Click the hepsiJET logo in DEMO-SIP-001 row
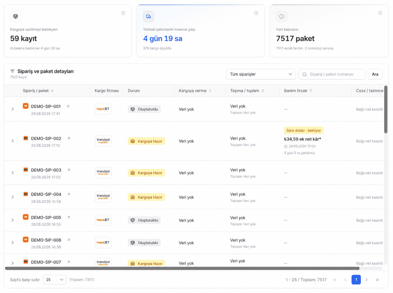The image size is (393, 293). 103,109
